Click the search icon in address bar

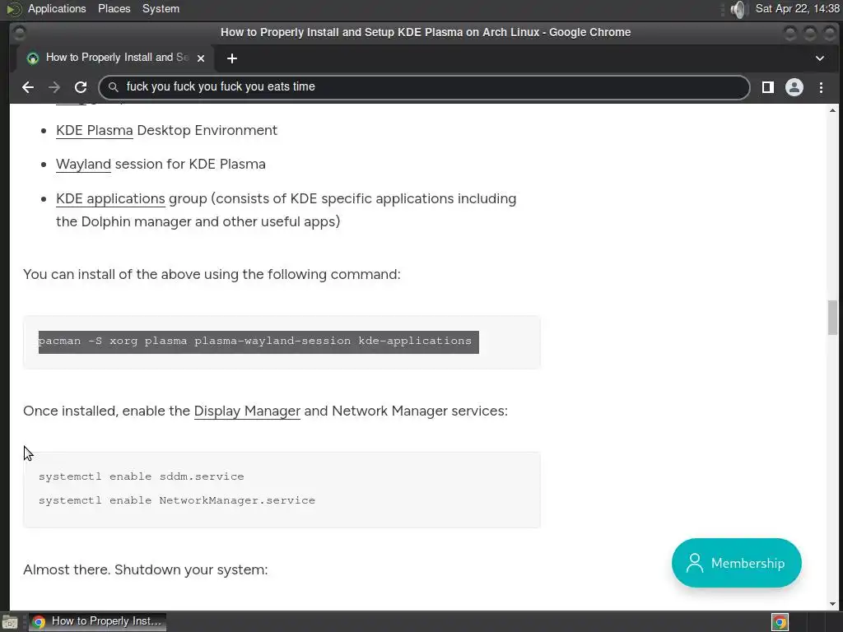(113, 87)
